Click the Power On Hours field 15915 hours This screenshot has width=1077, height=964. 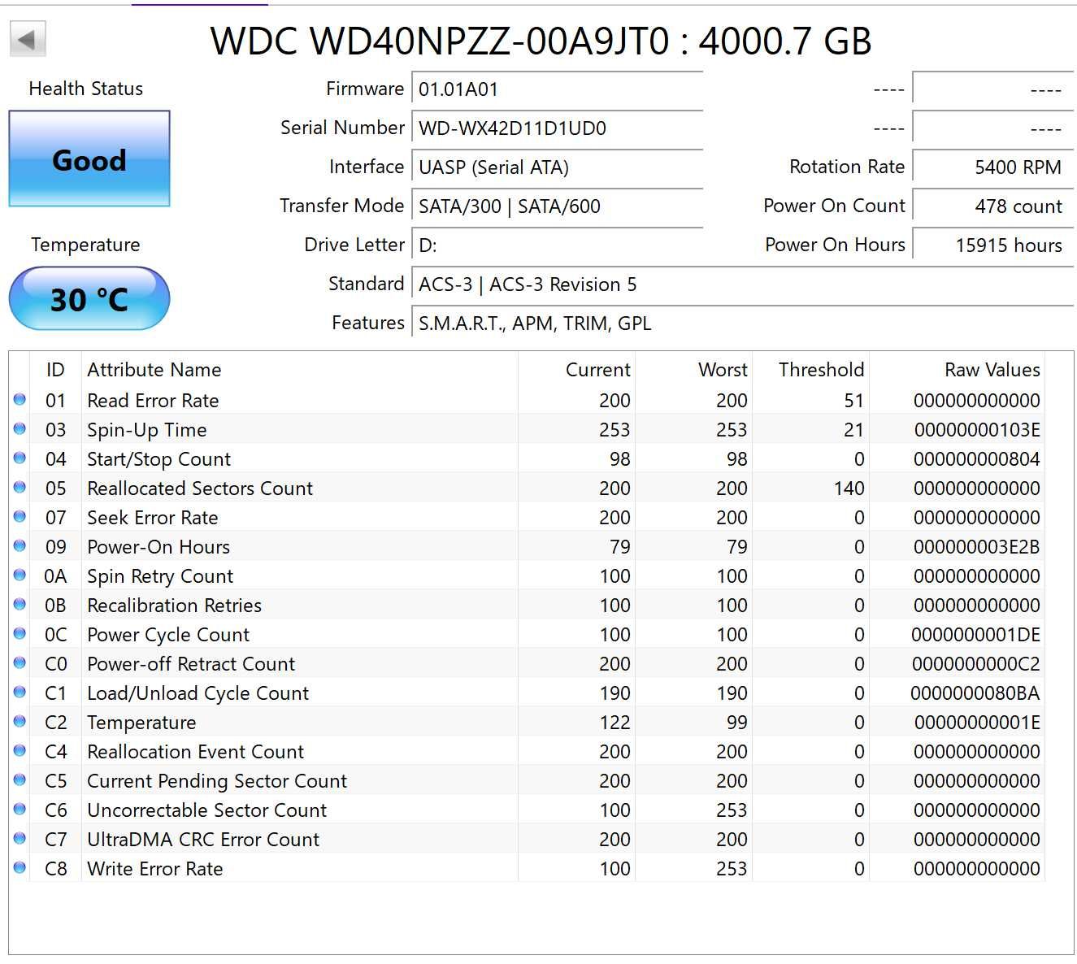coord(993,245)
